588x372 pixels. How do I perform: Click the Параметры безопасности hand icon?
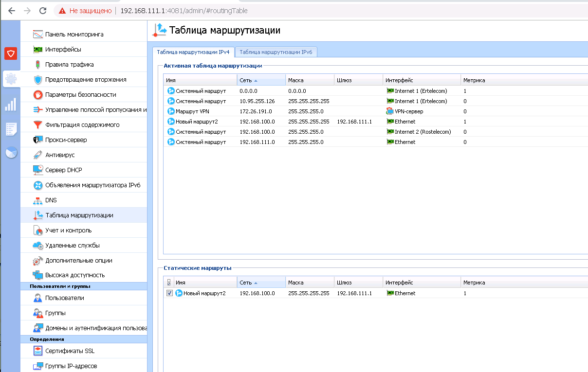[38, 95]
